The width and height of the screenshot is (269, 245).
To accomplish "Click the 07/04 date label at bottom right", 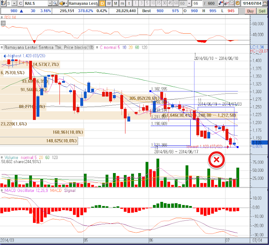I will 257,240.
